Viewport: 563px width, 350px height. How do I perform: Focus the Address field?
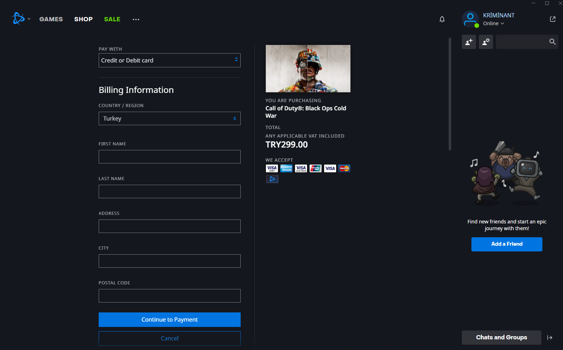pyautogui.click(x=170, y=226)
